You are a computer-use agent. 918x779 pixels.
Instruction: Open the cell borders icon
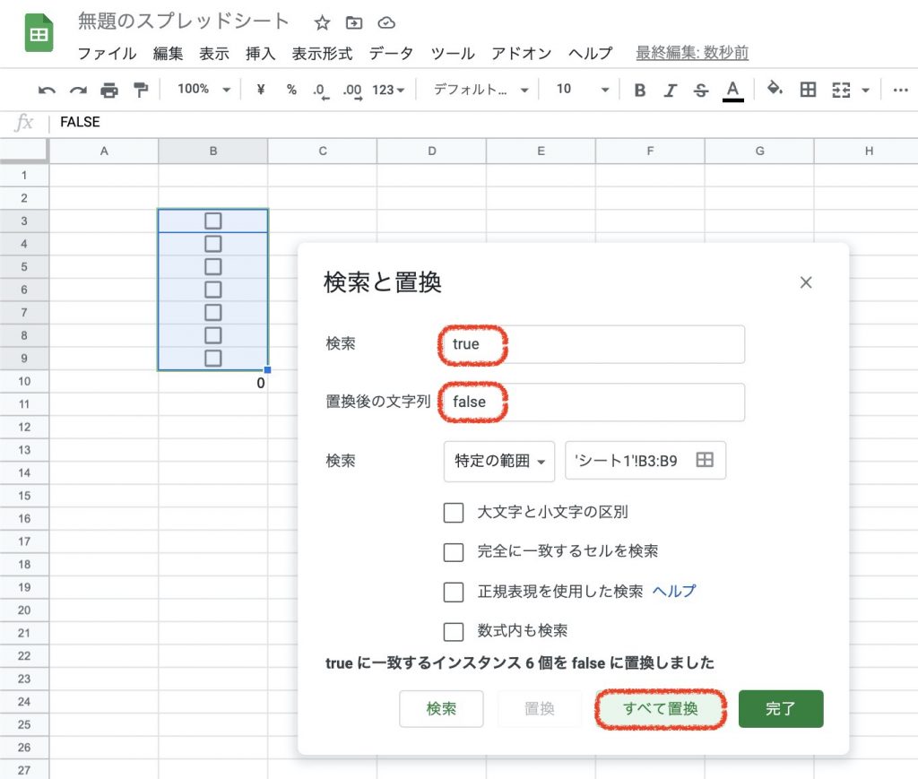tap(808, 90)
